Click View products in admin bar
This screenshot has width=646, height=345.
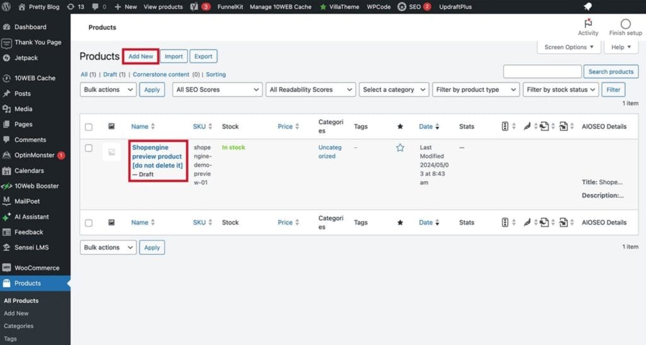point(163,6)
